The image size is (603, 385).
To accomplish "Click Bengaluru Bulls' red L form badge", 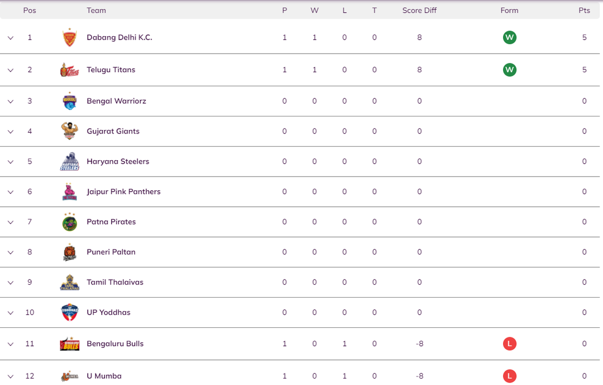I will tap(510, 344).
